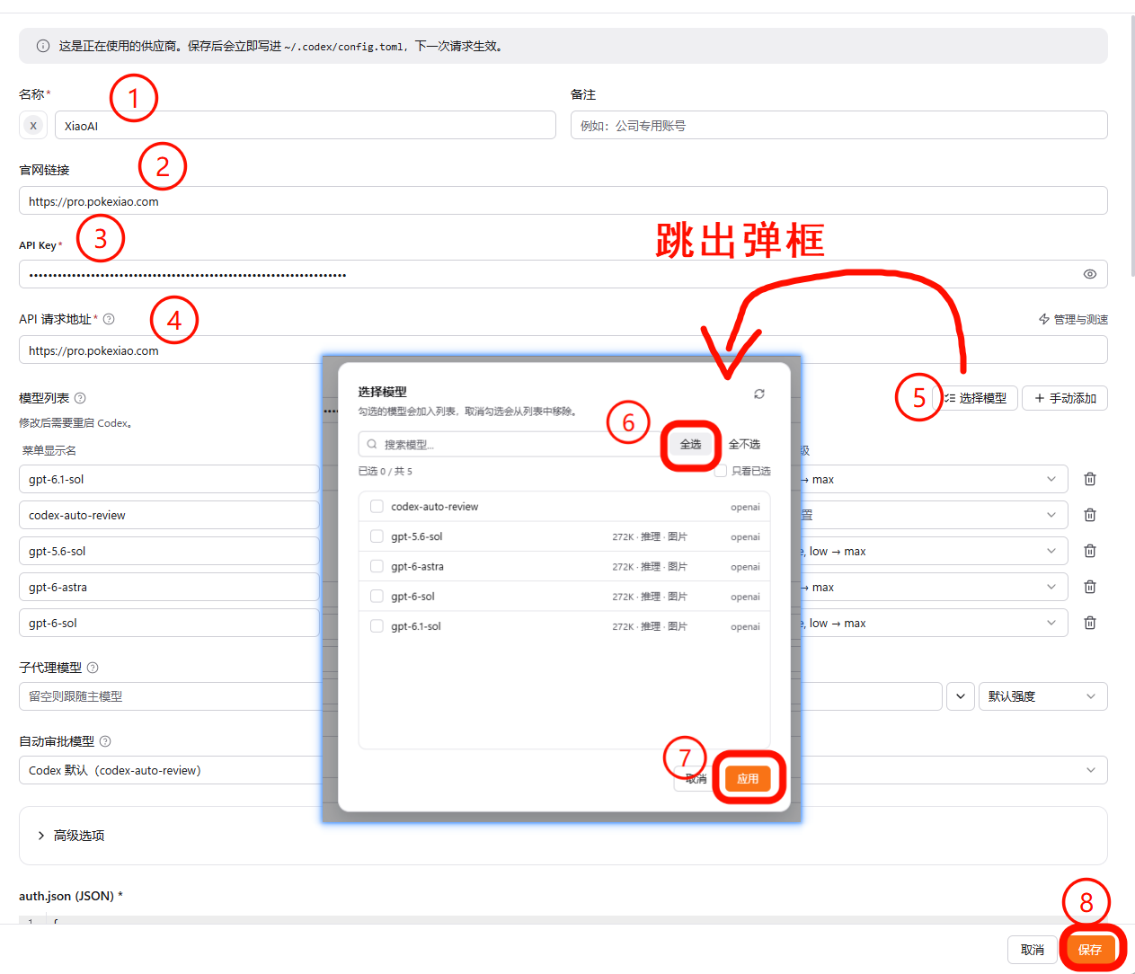Click the trash icon for gpt-6-sol row
1135x974 pixels.
coord(1090,623)
